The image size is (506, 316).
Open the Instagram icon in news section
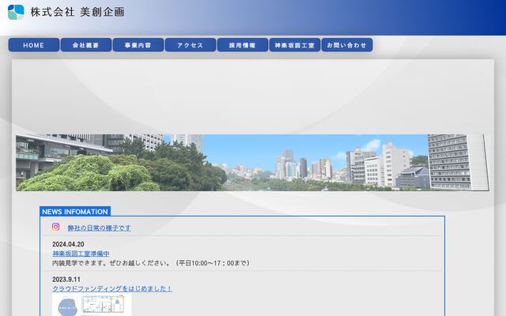(x=56, y=227)
